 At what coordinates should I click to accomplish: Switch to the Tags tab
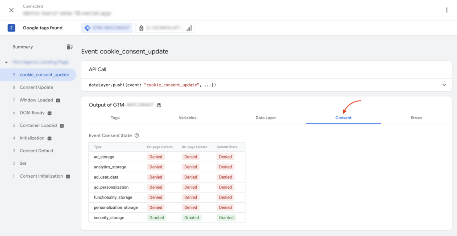(115, 118)
